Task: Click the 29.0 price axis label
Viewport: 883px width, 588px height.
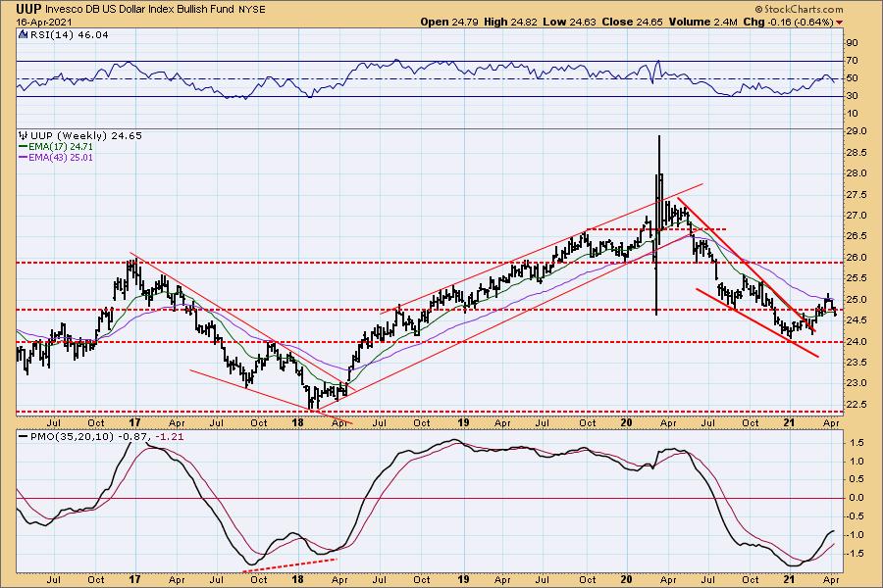Action: click(x=857, y=131)
